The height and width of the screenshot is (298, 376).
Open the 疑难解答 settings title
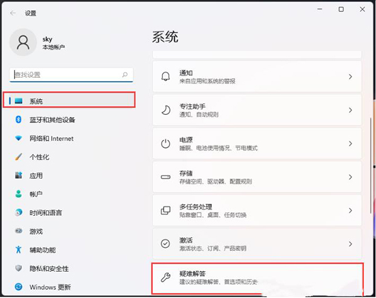click(192, 274)
